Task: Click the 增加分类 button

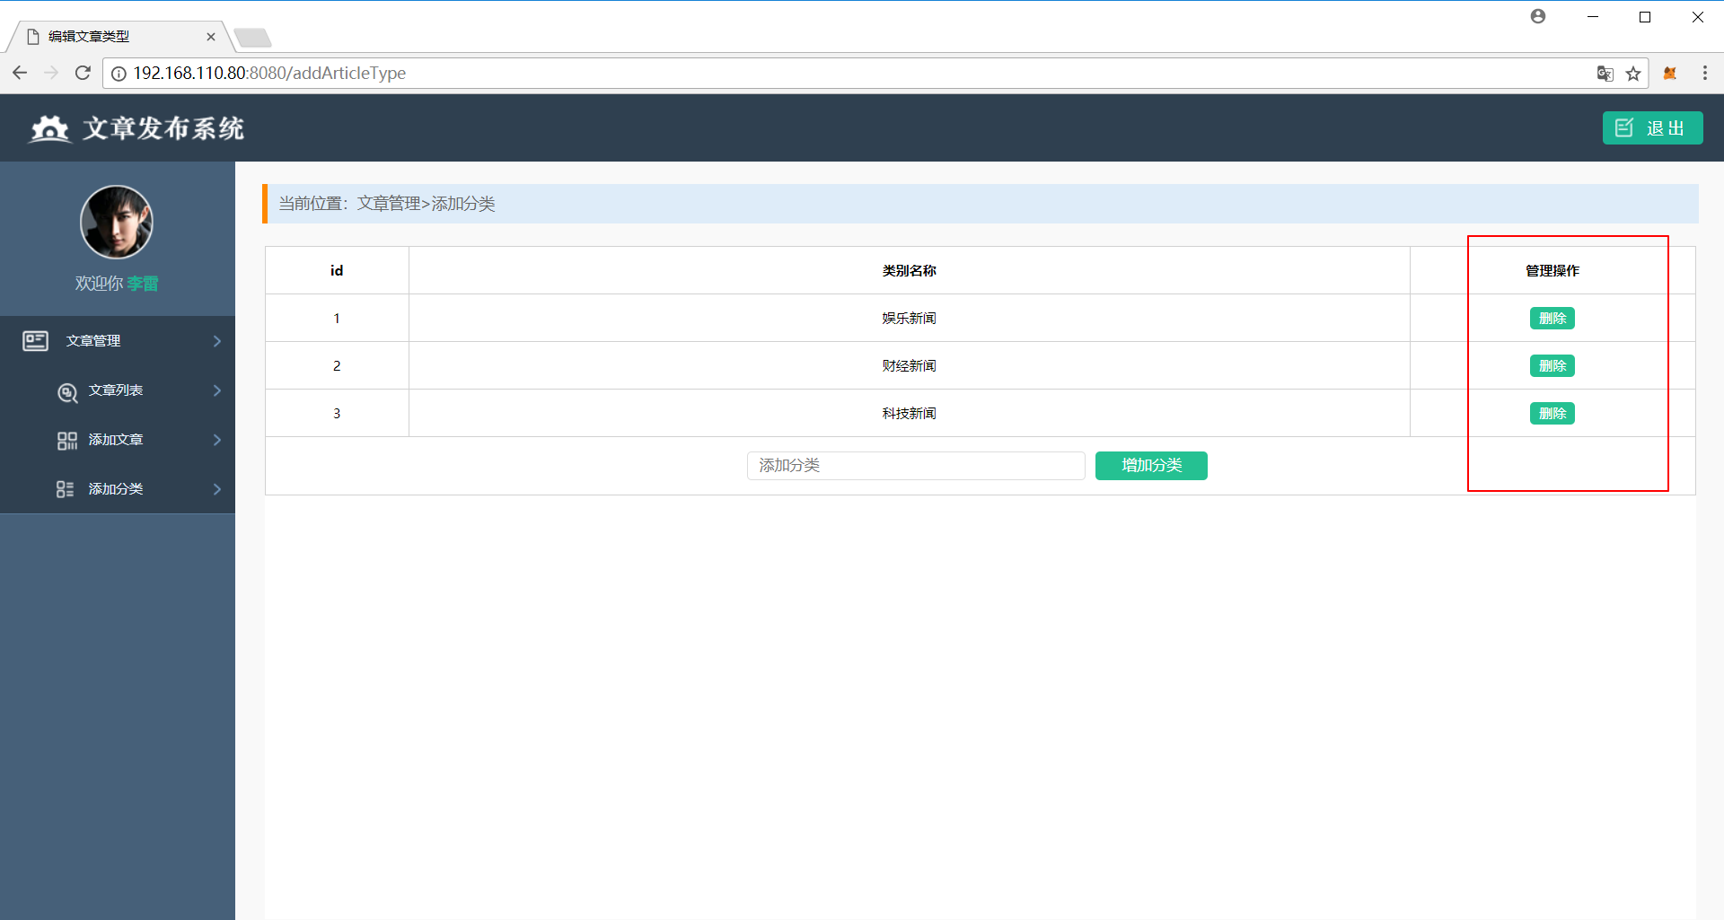Action: click(x=1151, y=466)
